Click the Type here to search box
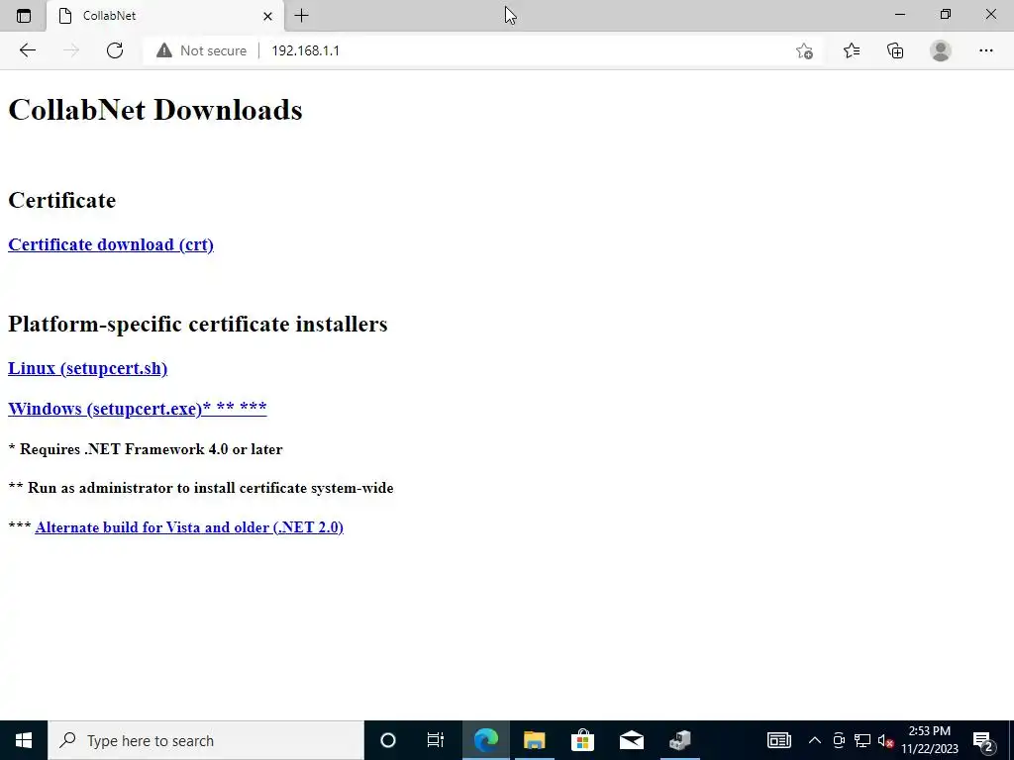 click(206, 740)
